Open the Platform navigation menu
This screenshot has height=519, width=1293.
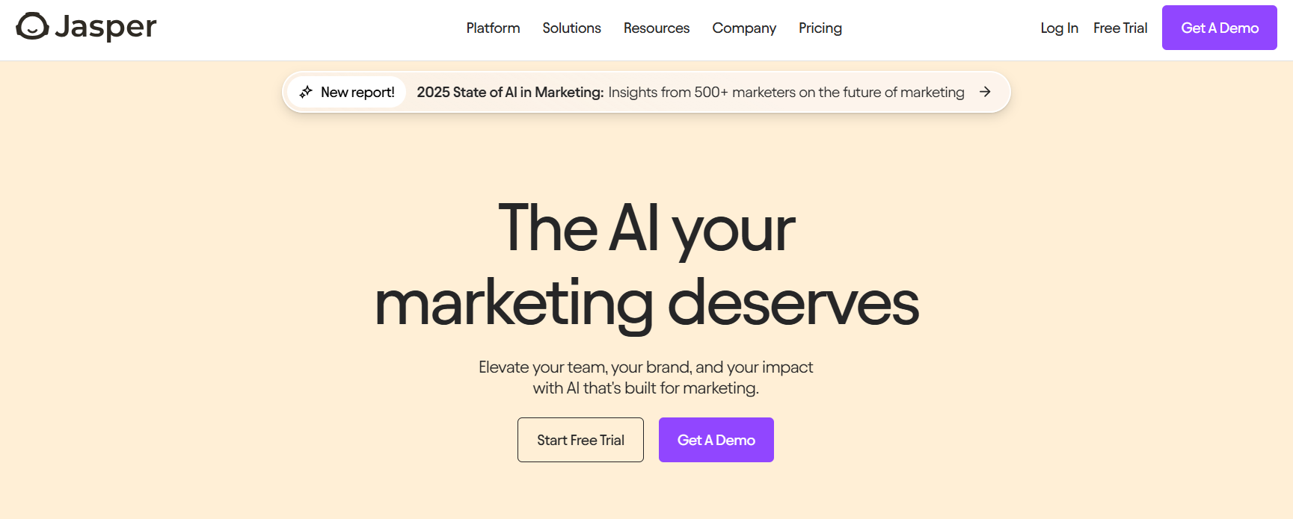(x=493, y=28)
